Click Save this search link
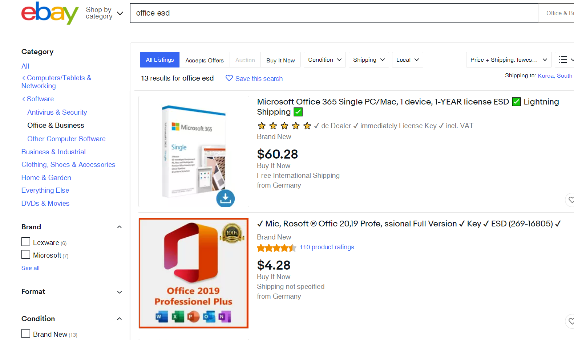574x340 pixels. [x=259, y=78]
